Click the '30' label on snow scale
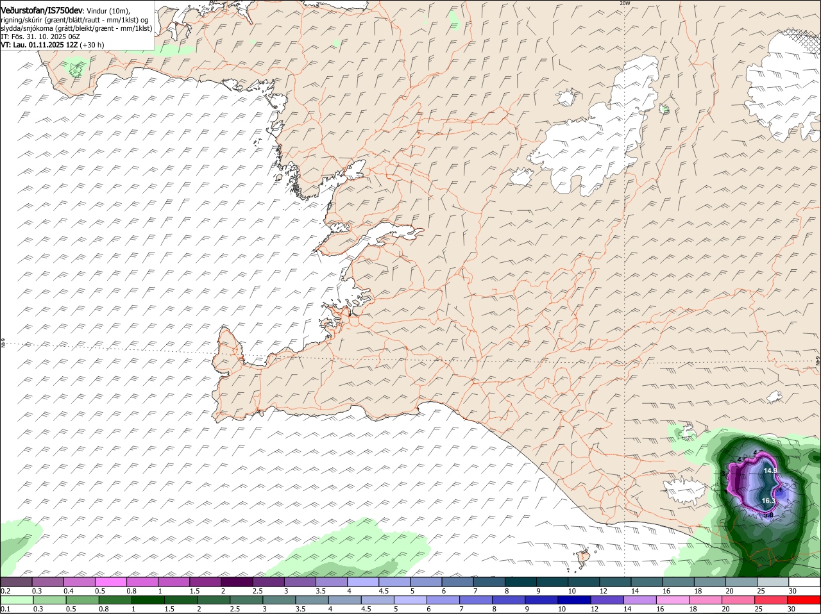This screenshot has width=821, height=614. pos(793,591)
